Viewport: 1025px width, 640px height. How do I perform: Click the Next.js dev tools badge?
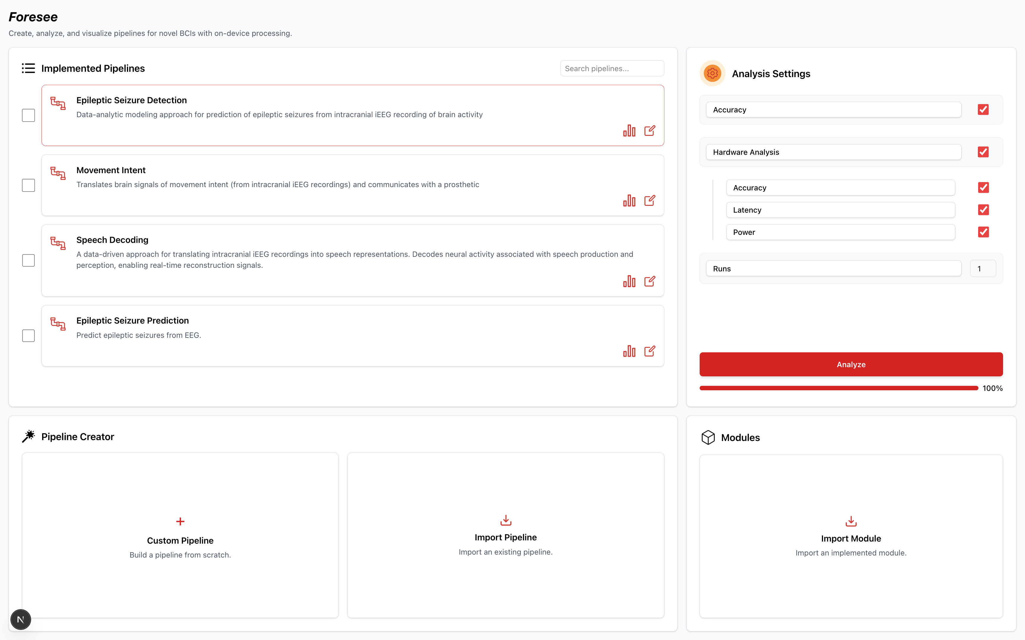pos(20,620)
